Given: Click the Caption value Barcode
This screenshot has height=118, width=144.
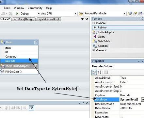Looking at the screenshot, I should [125, 95].
